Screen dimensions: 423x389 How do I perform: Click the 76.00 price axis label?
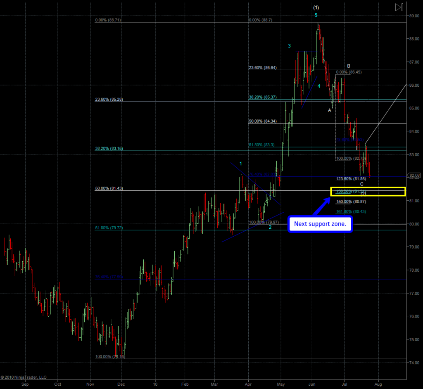(x=414, y=316)
